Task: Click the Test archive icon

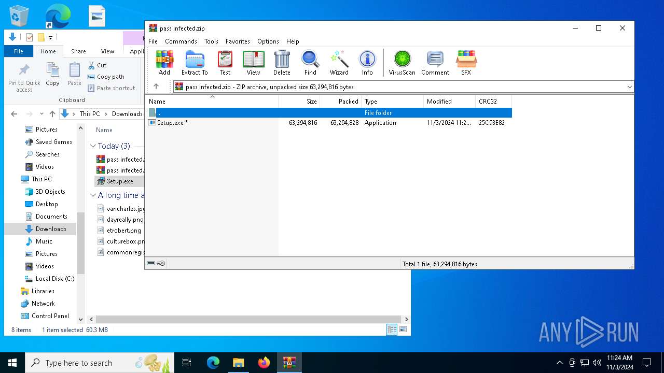Action: tap(225, 63)
